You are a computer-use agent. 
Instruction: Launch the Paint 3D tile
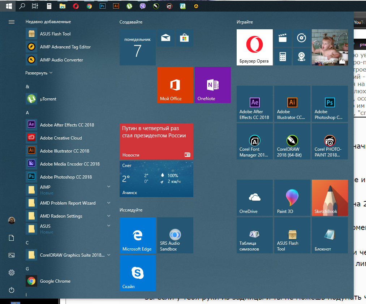[x=292, y=198]
